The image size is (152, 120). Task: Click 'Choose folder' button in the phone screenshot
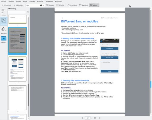[x=109, y=49]
